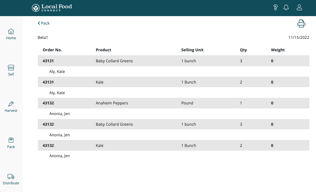This screenshot has height=192, width=316.
Task: Open the Harvest section in sidebar
Action: point(11,107)
